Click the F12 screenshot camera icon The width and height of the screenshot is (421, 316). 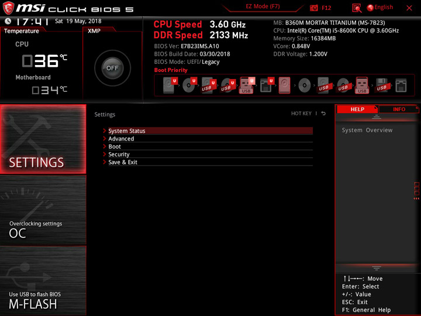(313, 8)
